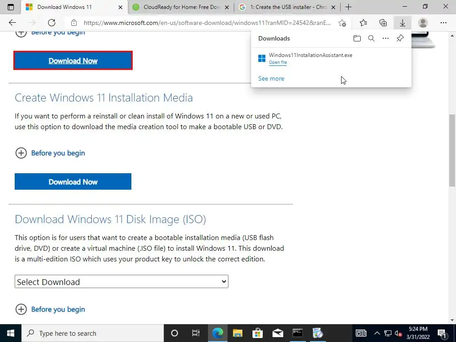The height and width of the screenshot is (342, 456).
Task: Search downloads in the Downloads panel
Action: pos(371,38)
